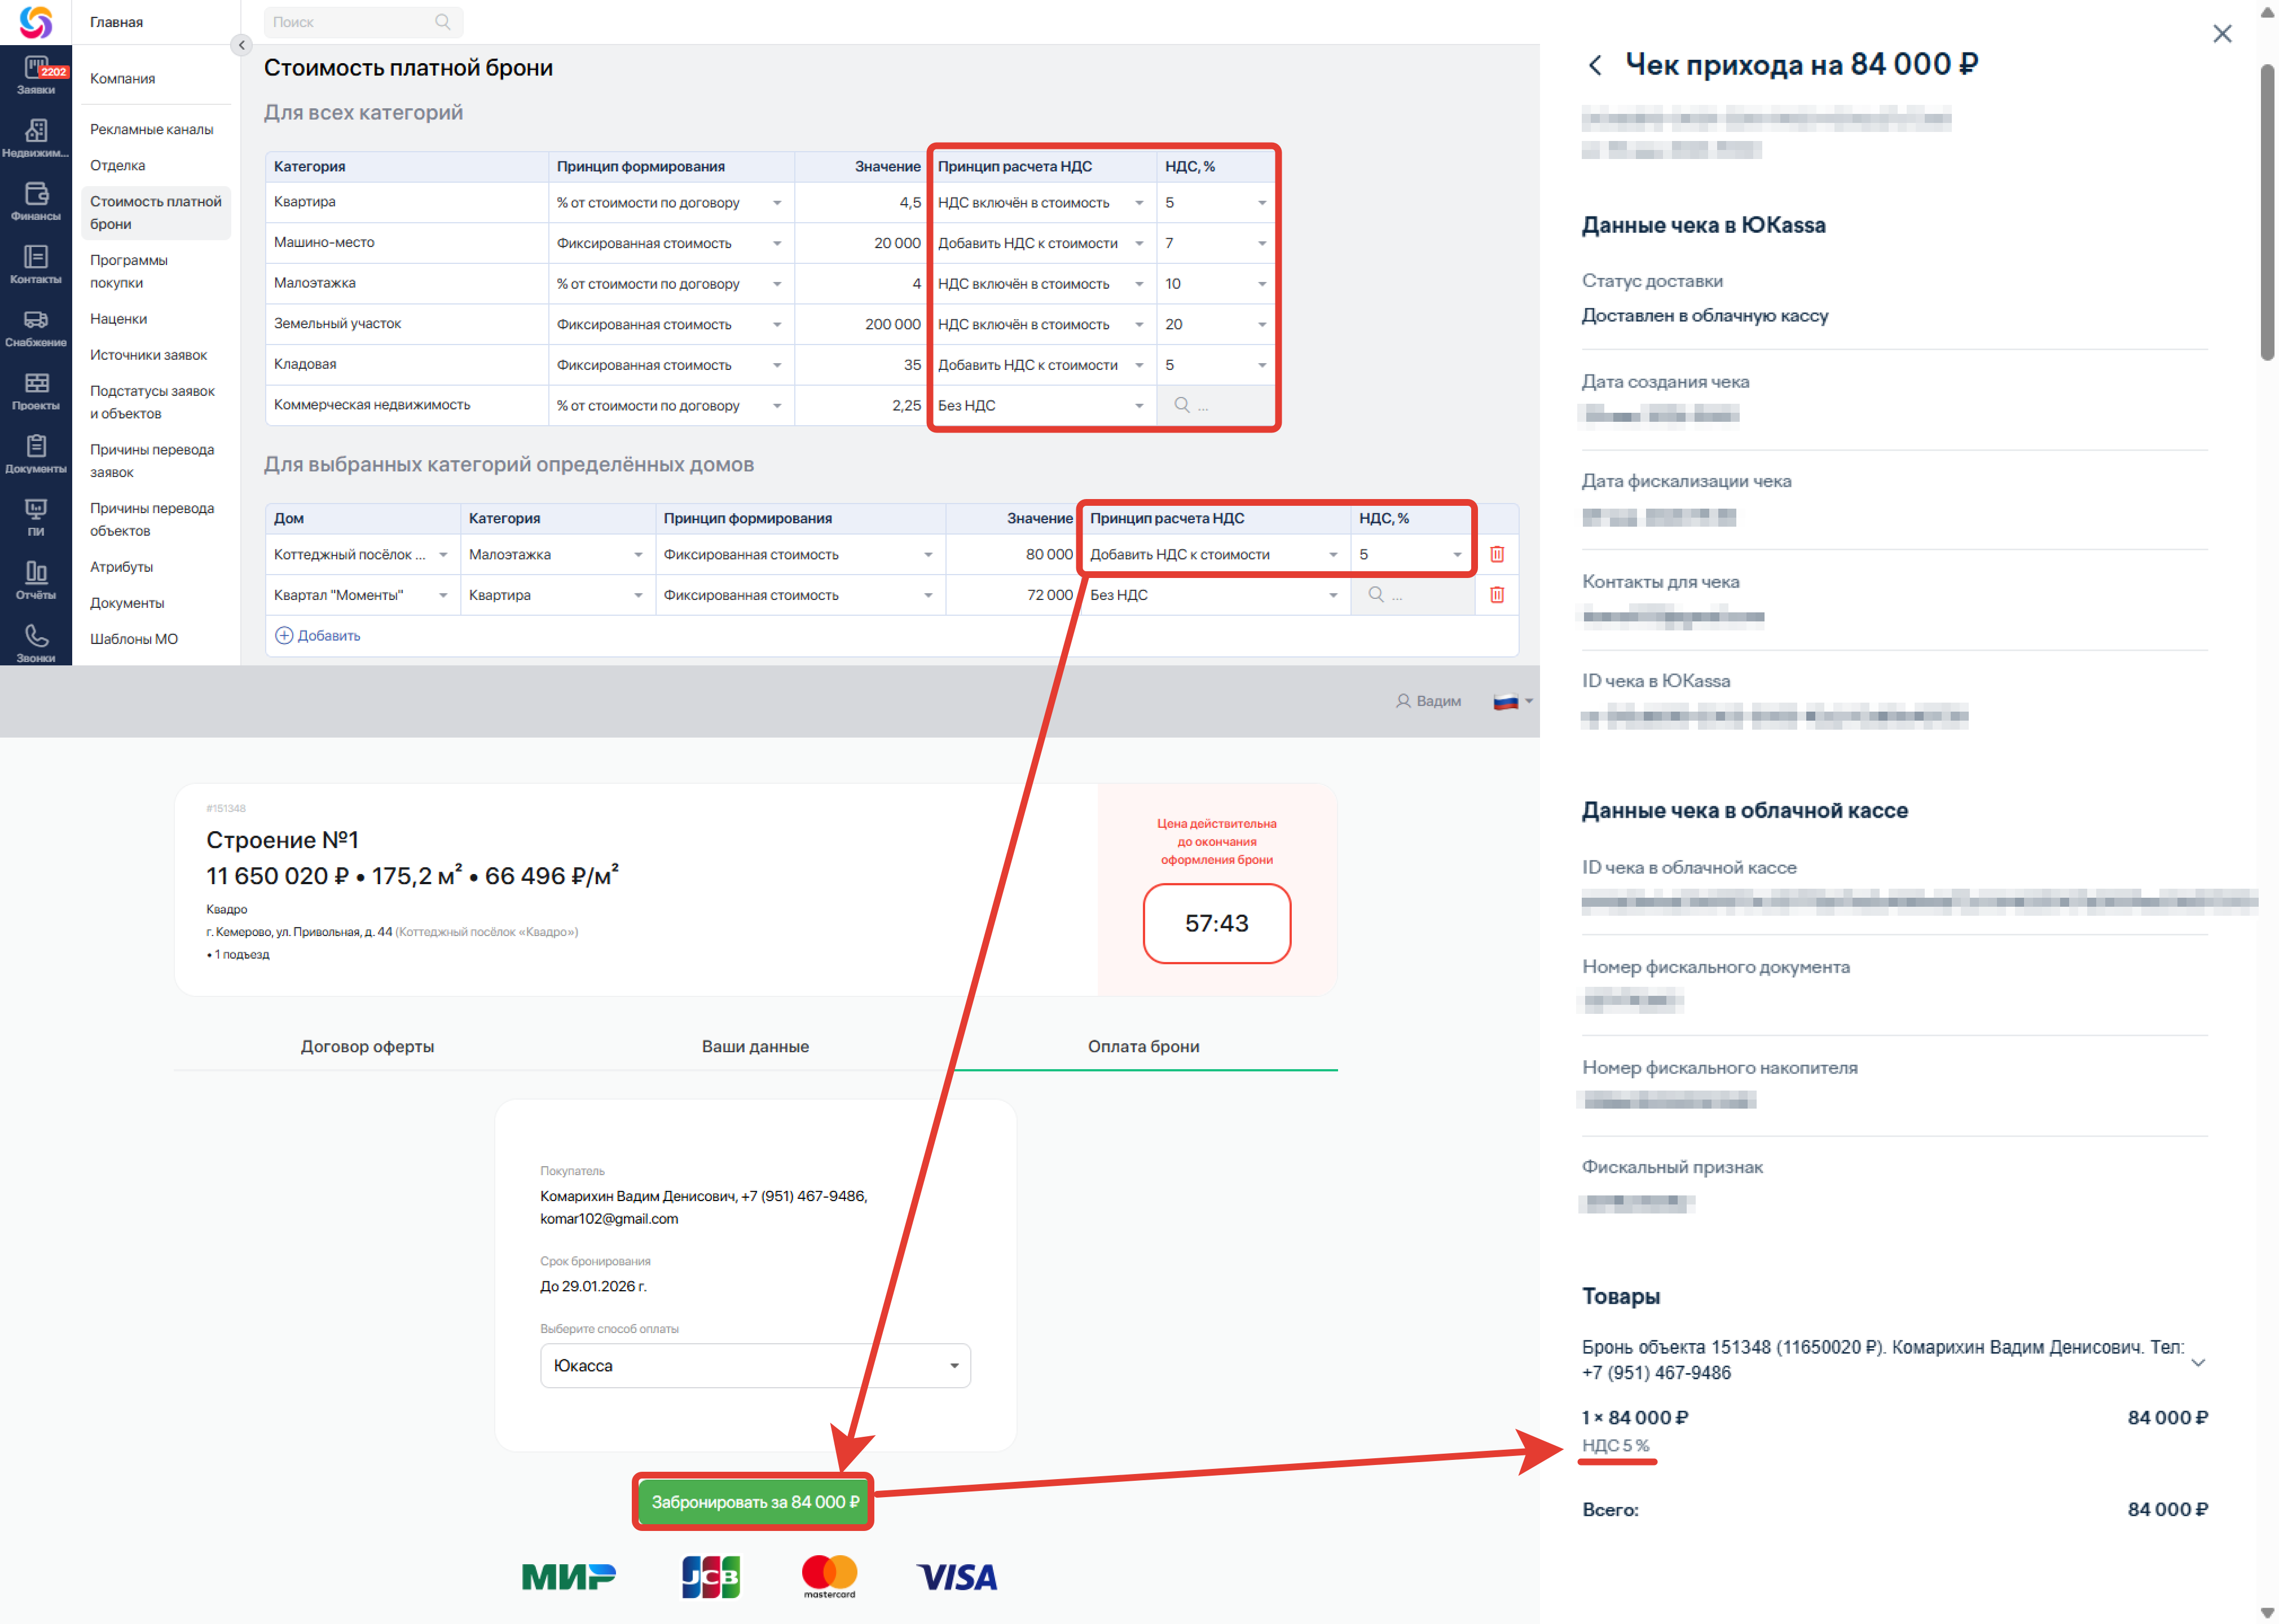This screenshot has height=1624, width=2279.
Task: Click the Добавить link under the table
Action: tap(317, 636)
